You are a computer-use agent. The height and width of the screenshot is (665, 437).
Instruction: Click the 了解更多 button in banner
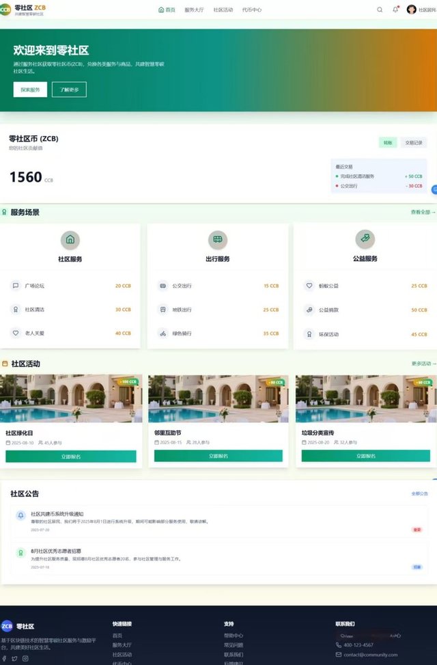click(x=69, y=90)
